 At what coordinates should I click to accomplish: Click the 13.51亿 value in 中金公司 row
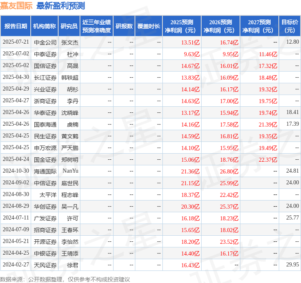tap(190, 42)
